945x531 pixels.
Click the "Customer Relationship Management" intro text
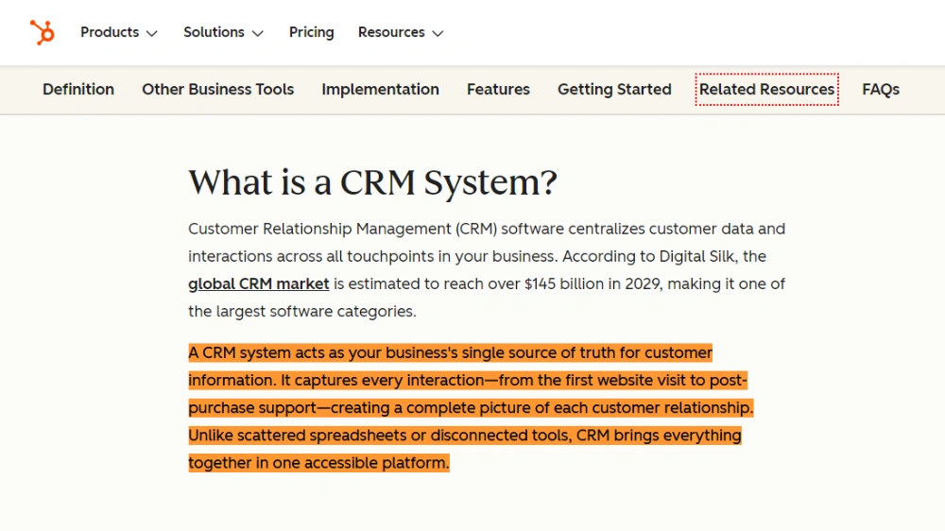(x=319, y=229)
